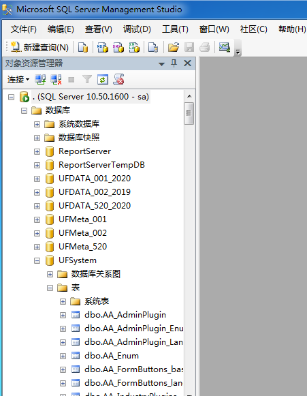Expand the 系统表 folder
307x396 pixels.
pos(63,301)
